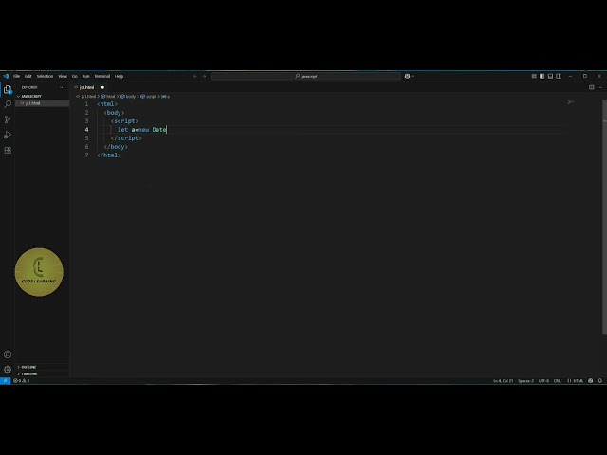
Task: Open the Edit menu
Action: point(28,76)
